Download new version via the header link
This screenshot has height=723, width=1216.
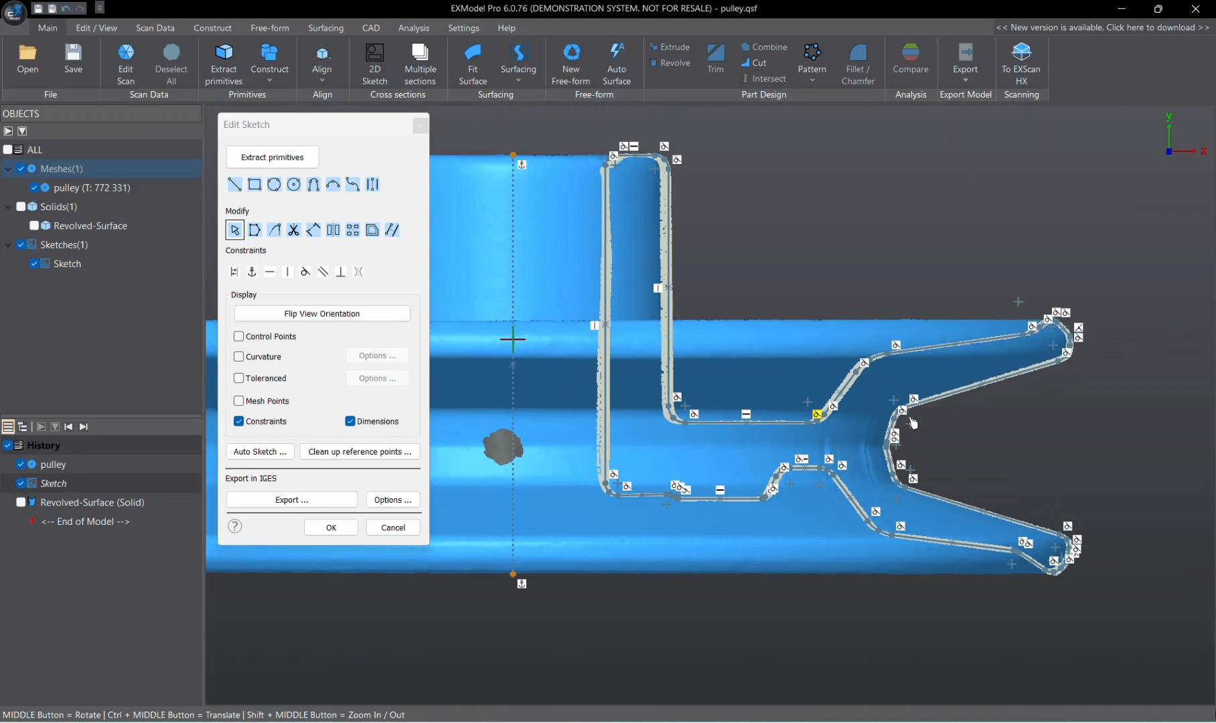click(1104, 27)
